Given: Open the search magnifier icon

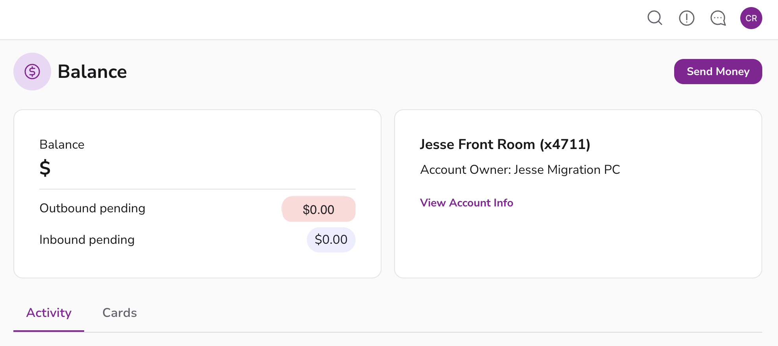Looking at the screenshot, I should [655, 18].
